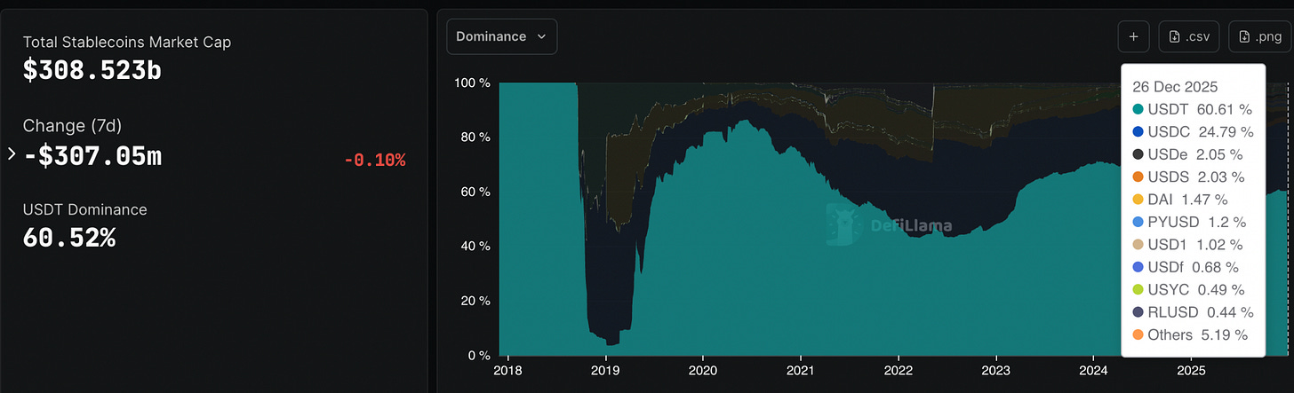Viewport: 1294px width, 393px height.
Task: Click the -$307.05m change value
Action: tap(92, 155)
